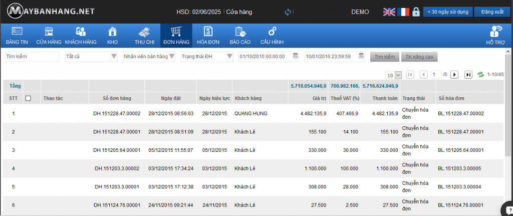Sort by the Ngày đặt column header
The height and width of the screenshot is (216, 513).
tap(171, 98)
